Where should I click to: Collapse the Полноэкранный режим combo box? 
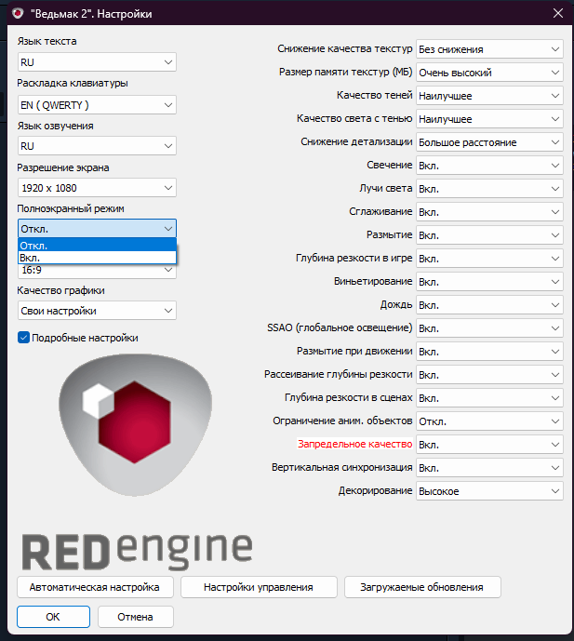97,229
